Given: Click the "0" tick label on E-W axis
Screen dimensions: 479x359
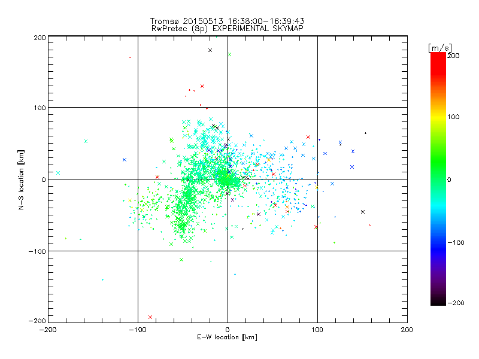Looking at the screenshot, I should click(x=228, y=330).
